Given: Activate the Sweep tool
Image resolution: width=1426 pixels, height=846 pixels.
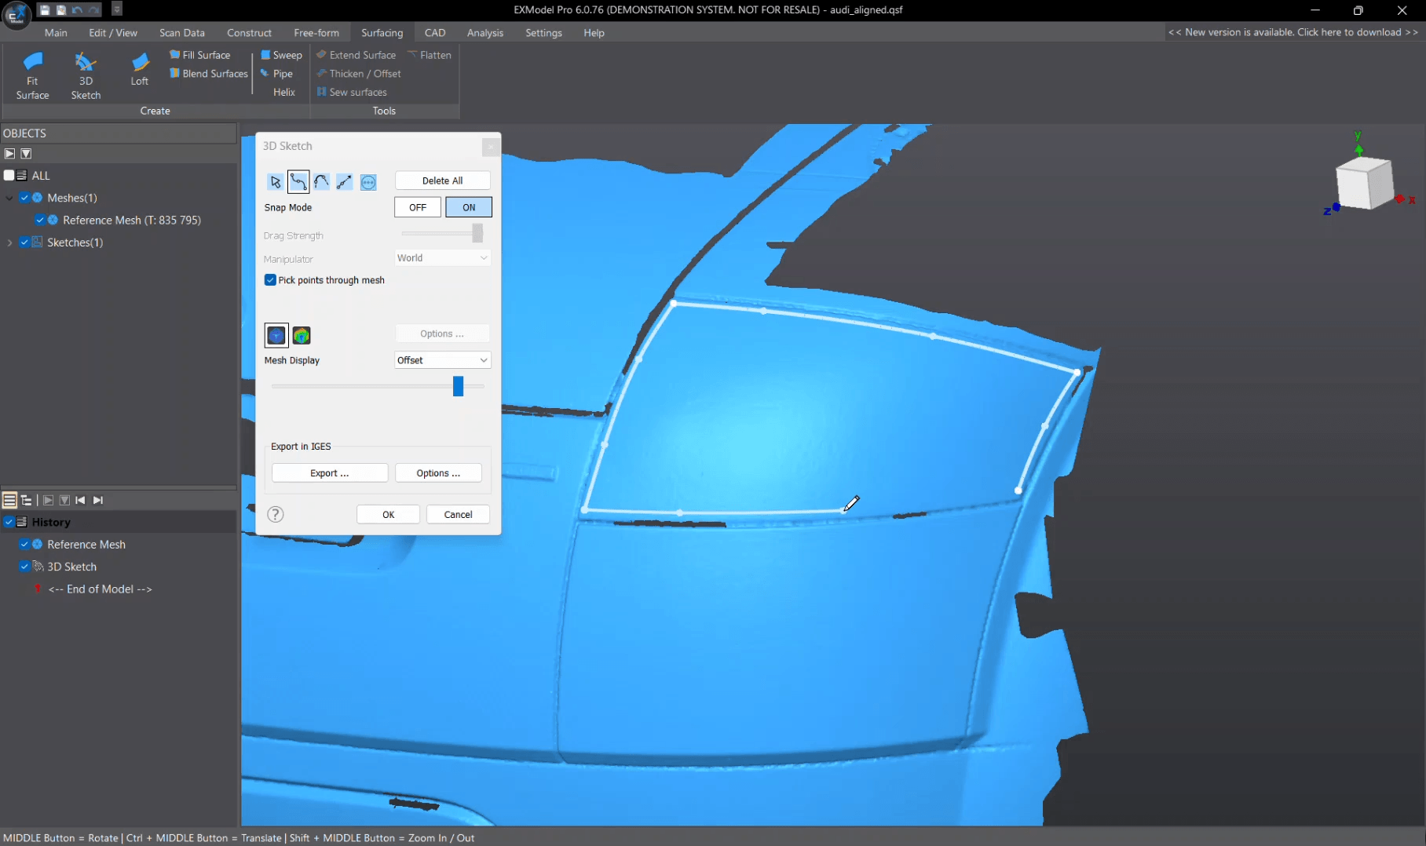Looking at the screenshot, I should point(281,55).
